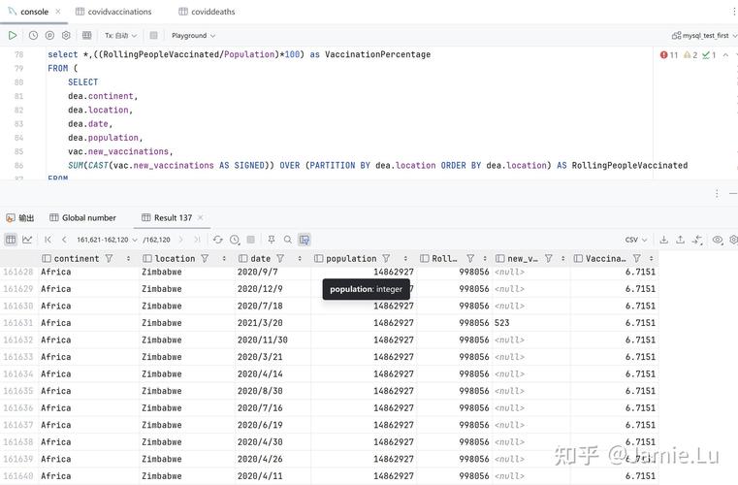The image size is (738, 485).
Task: Import data upload icon
Action: (680, 240)
